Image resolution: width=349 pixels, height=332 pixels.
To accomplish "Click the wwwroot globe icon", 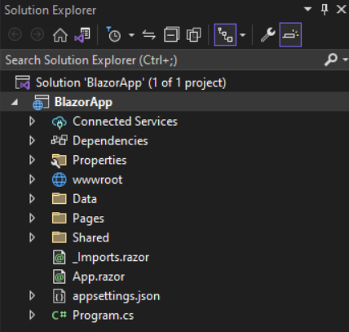I will [59, 179].
